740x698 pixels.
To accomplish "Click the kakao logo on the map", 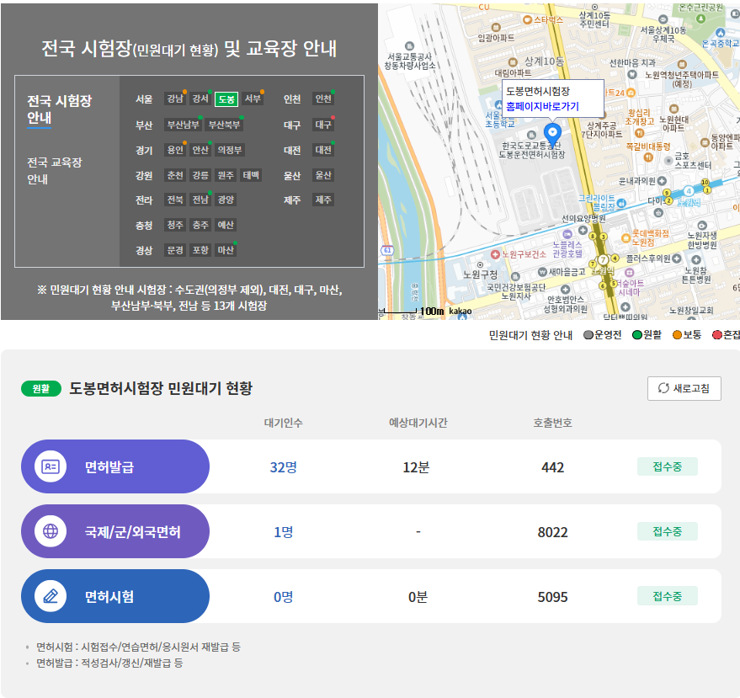I will tap(461, 310).
